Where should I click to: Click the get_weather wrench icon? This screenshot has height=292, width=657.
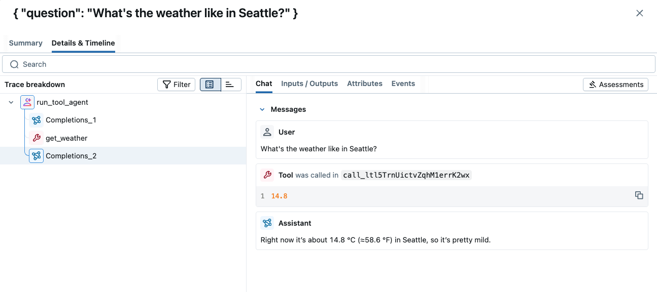tap(37, 138)
